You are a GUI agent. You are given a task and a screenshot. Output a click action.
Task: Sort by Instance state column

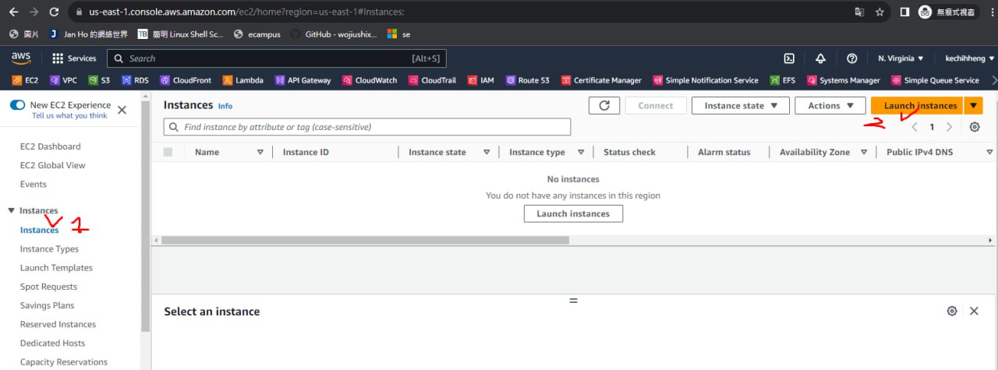point(487,152)
